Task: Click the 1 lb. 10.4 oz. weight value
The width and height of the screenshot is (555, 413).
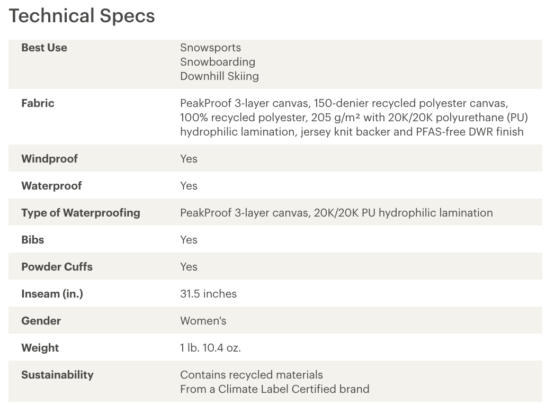Action: point(210,348)
